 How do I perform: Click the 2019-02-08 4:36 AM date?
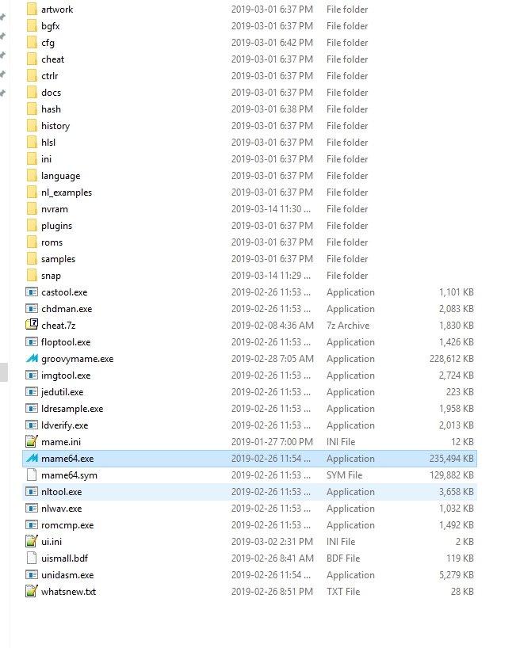coord(273,326)
